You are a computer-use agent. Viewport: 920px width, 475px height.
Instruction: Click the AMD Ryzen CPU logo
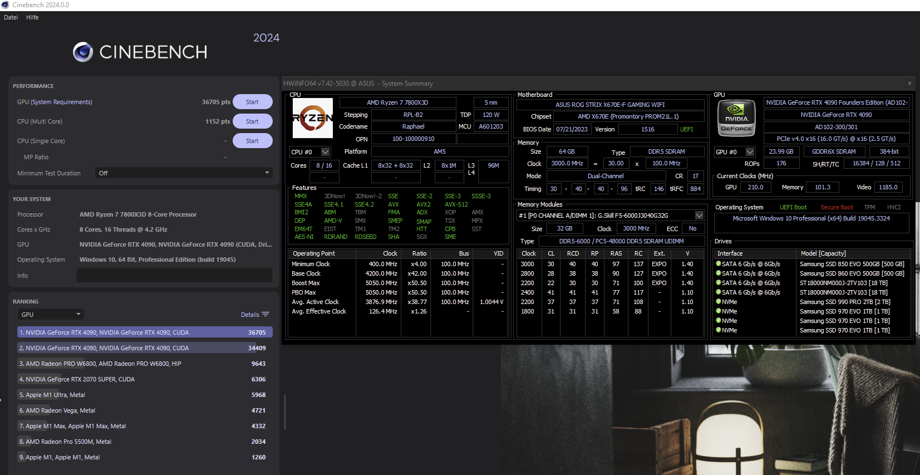tap(313, 118)
